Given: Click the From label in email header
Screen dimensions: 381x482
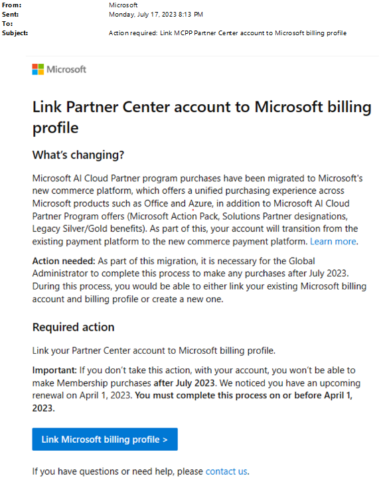Looking at the screenshot, I should [12, 5].
